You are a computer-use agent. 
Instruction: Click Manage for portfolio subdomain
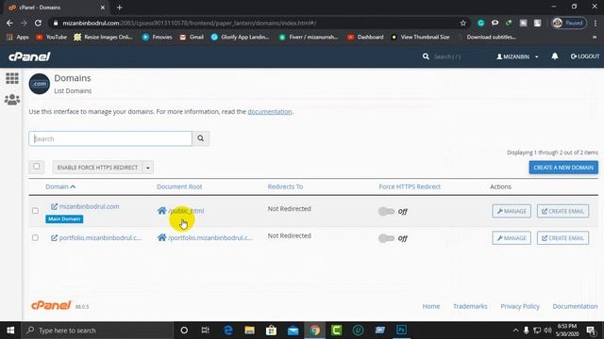512,238
